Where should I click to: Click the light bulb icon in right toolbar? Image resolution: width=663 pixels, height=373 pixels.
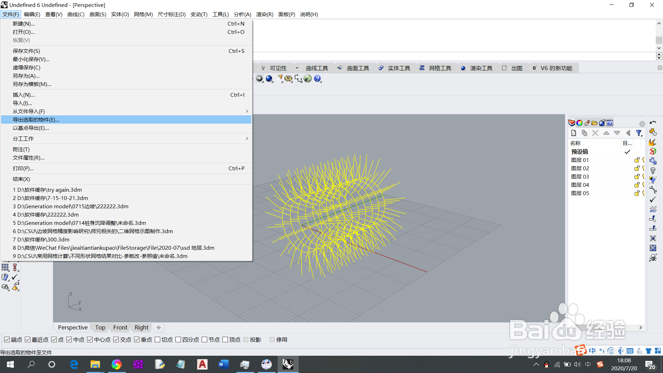tap(653, 171)
